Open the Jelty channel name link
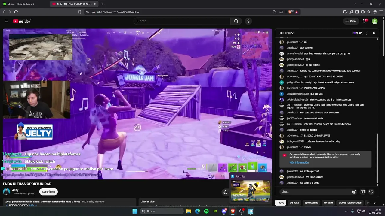Image resolution: width=385 pixels, height=216 pixels. point(15,190)
